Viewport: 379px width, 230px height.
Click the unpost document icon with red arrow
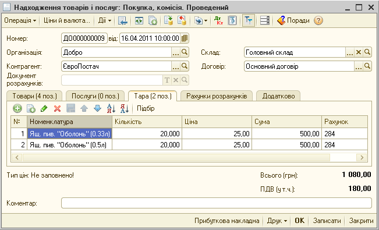tap(182, 20)
